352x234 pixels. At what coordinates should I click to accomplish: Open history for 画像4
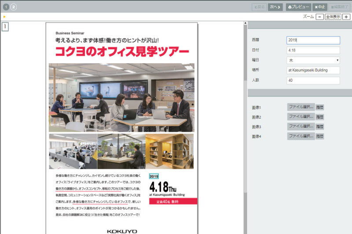320,136
